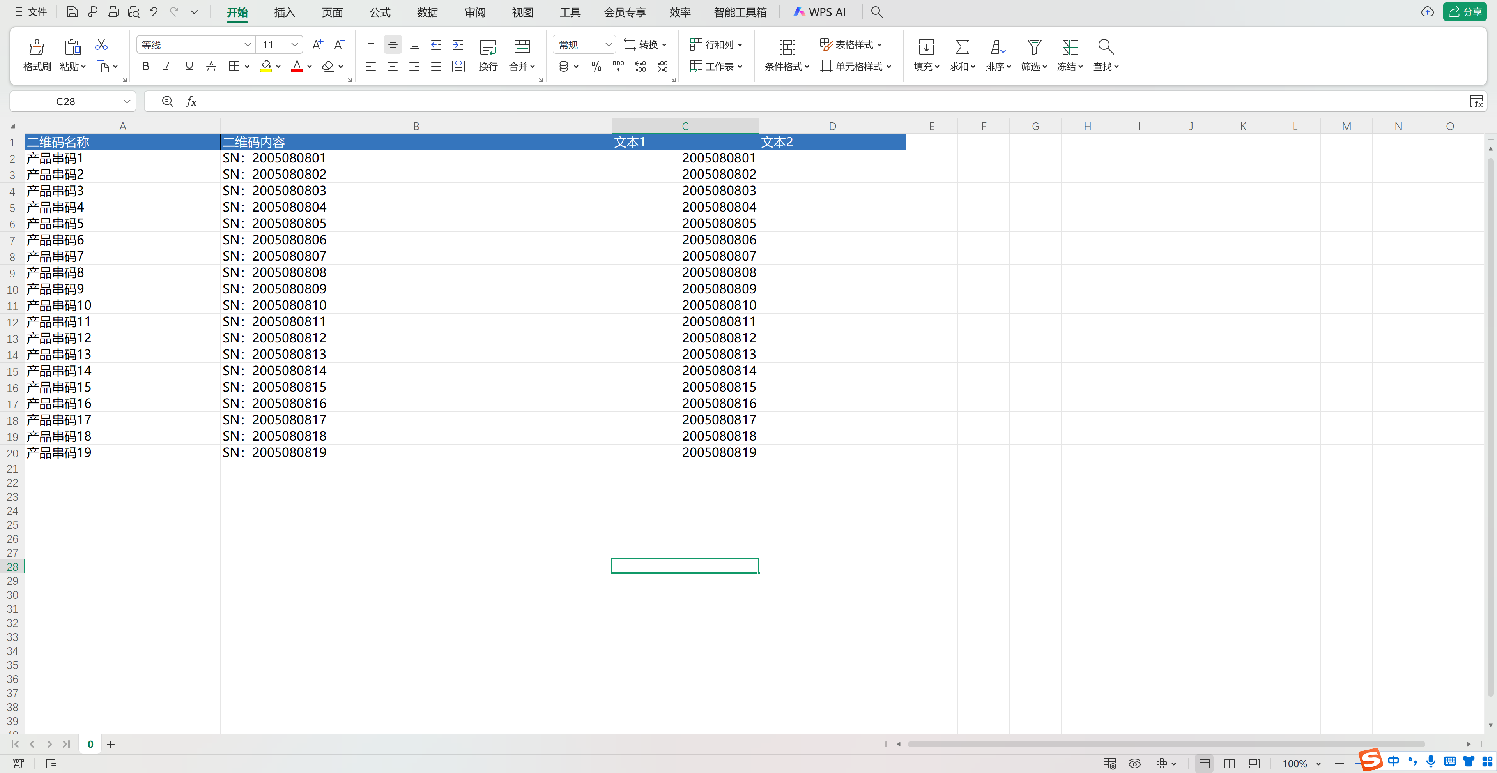Image resolution: width=1497 pixels, height=773 pixels.
Task: Open the font size dropdown showing 11
Action: (x=295, y=45)
